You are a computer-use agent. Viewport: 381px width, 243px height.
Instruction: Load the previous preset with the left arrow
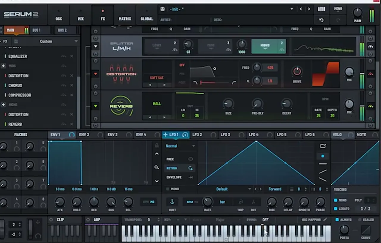coord(301,9)
